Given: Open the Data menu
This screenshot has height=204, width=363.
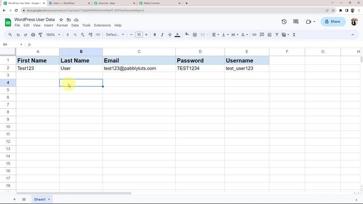Looking at the screenshot, I should pyautogui.click(x=75, y=25).
